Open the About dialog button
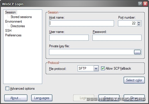This screenshot has width=149, height=104. tap(16, 98)
